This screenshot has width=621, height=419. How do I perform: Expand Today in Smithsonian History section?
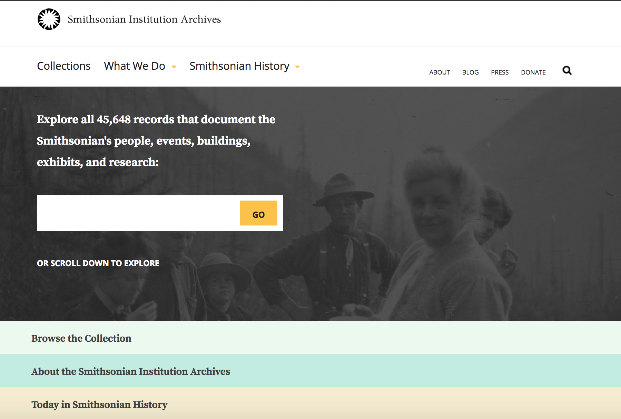pyautogui.click(x=310, y=403)
